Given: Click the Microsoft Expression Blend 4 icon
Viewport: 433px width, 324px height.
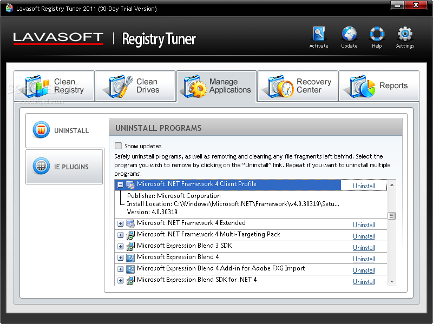Looking at the screenshot, I should point(130,258).
